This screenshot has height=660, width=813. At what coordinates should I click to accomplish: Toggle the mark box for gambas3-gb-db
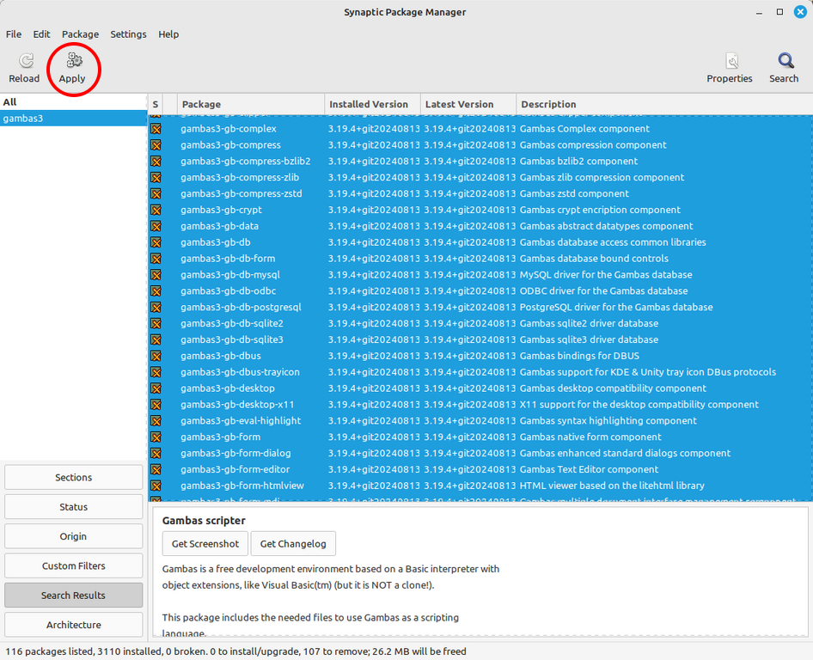point(156,242)
